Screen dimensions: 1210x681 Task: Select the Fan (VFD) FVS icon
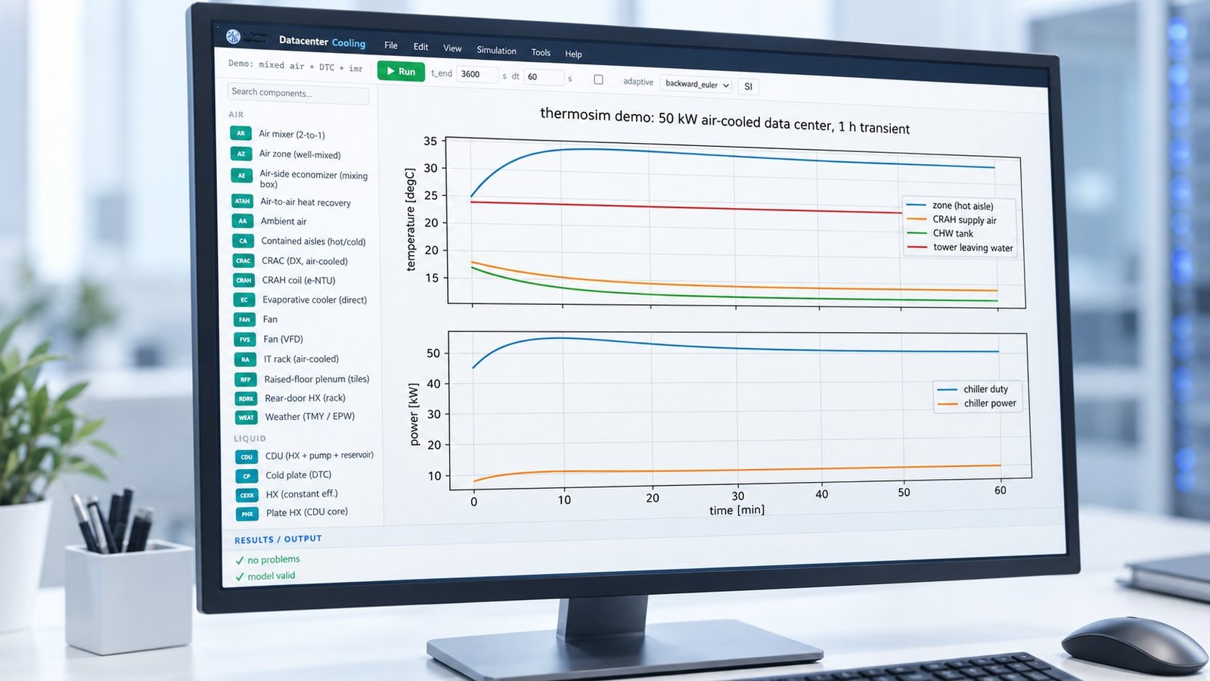pos(245,339)
